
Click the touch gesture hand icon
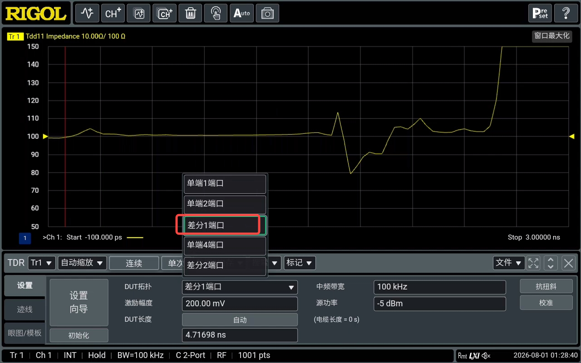(x=216, y=13)
